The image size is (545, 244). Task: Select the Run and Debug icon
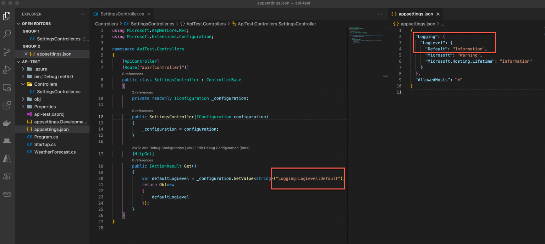point(7,69)
